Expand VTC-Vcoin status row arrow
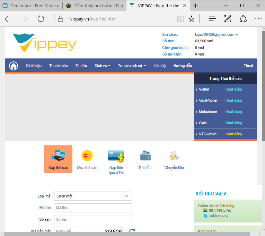Screen dimensions: 265x236 [x=196, y=134]
